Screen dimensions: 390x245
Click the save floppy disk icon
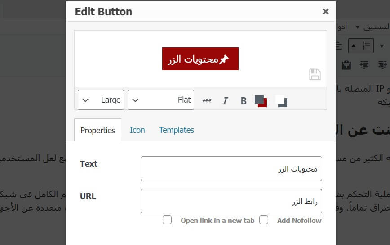pyautogui.click(x=315, y=74)
